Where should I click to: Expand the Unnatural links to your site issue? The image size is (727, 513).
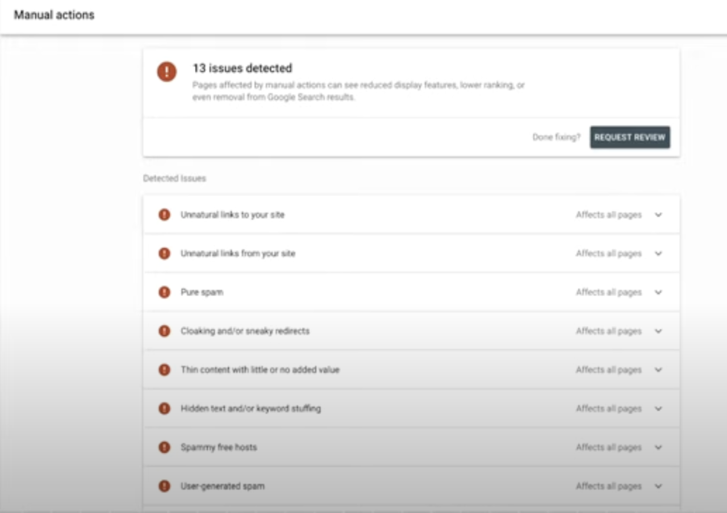[658, 215]
